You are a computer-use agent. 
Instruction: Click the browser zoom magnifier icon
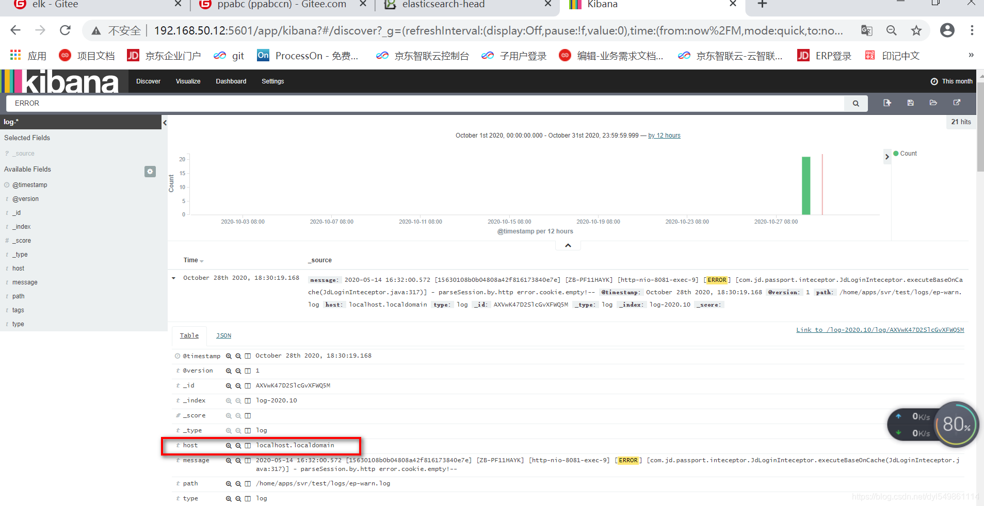pyautogui.click(x=891, y=30)
